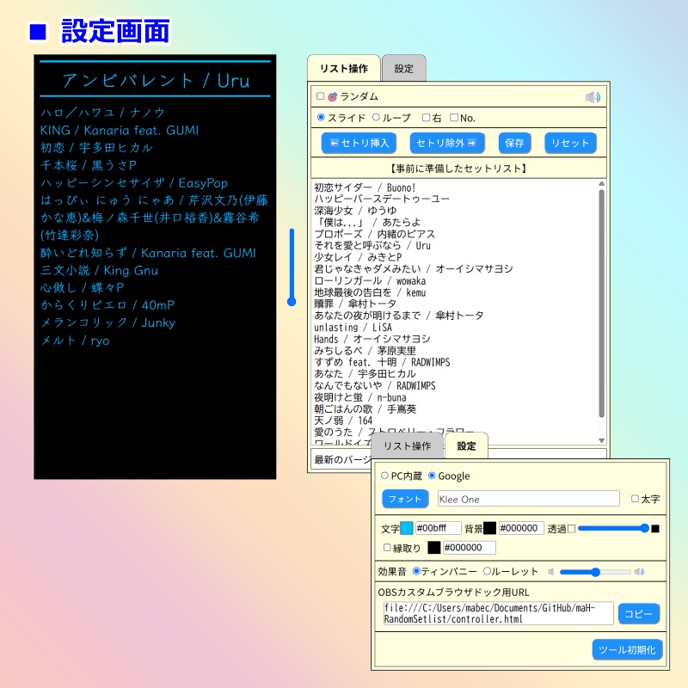Select 深海少女 / ゆうゆ in list
This screenshot has height=688, width=688.
pos(355,211)
